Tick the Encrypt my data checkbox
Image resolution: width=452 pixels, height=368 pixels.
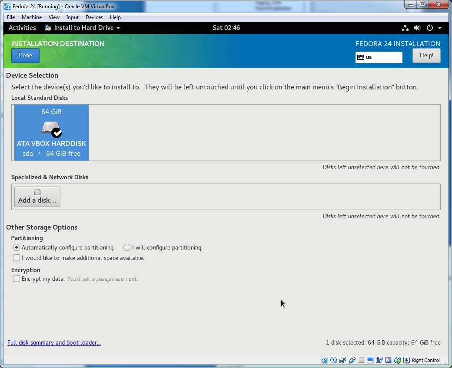pyautogui.click(x=17, y=279)
